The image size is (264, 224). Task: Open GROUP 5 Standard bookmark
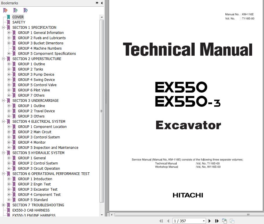pos(33,200)
